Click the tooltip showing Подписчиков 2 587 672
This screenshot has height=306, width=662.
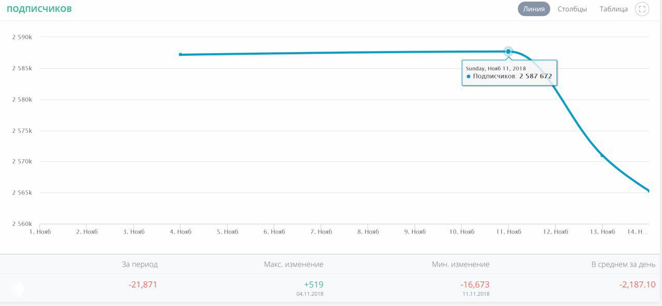509,73
